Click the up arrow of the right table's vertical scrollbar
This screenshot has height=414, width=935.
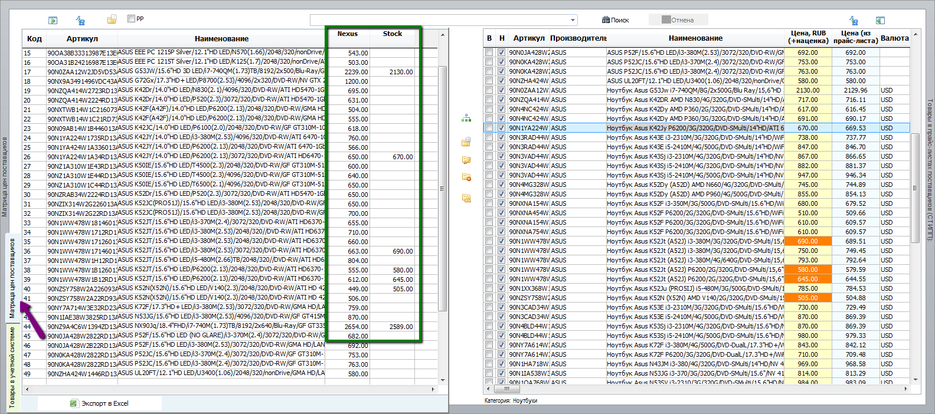[x=916, y=34]
